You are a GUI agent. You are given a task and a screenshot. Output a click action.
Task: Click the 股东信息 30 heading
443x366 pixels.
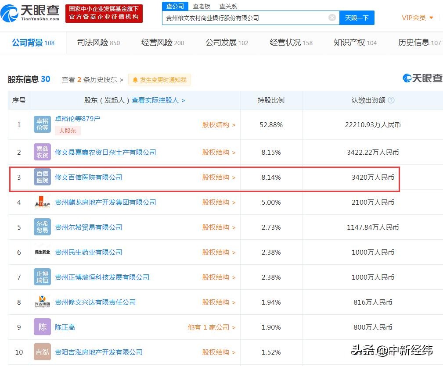tap(29, 79)
